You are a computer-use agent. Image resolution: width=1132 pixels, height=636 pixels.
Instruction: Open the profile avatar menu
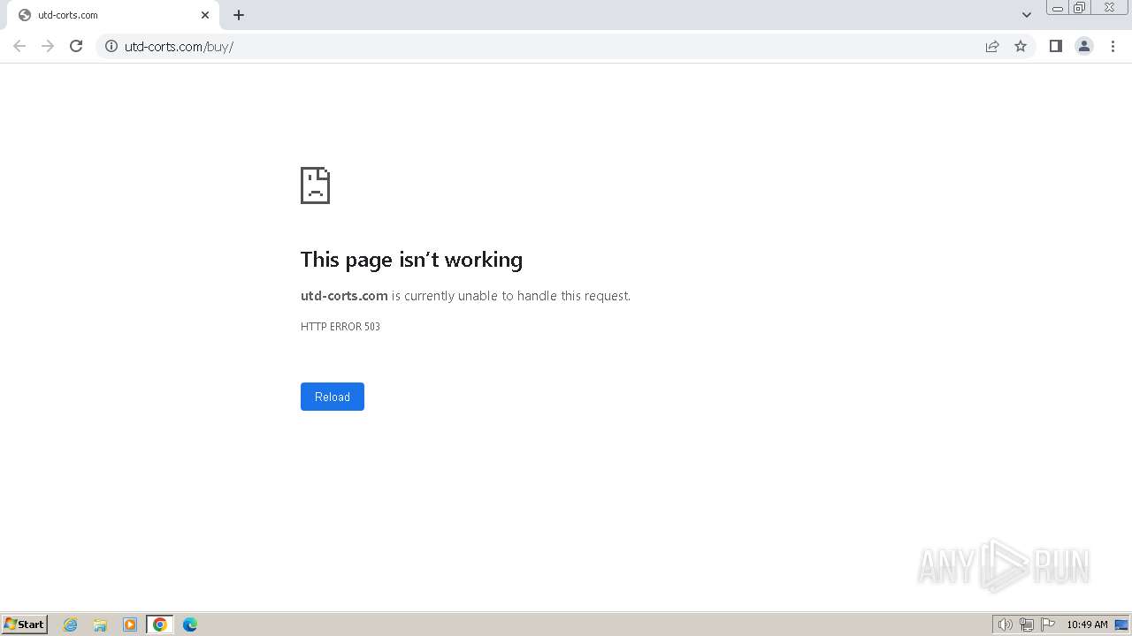click(x=1084, y=46)
